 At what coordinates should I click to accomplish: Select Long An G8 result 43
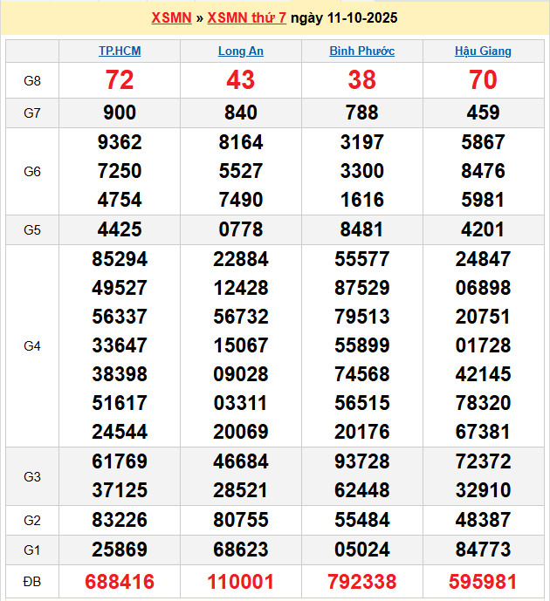240,80
